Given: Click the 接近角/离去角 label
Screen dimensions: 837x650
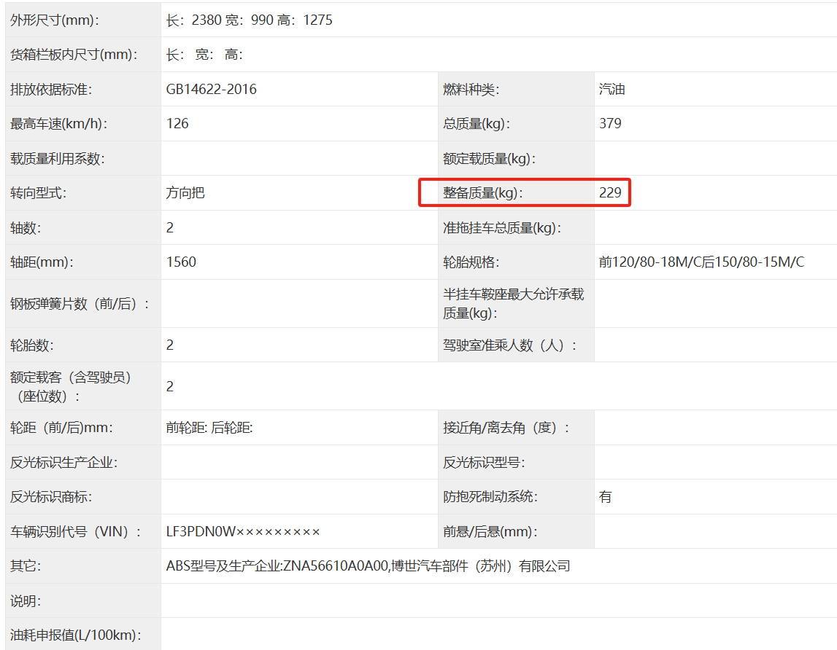Looking at the screenshot, I should pos(506,428).
